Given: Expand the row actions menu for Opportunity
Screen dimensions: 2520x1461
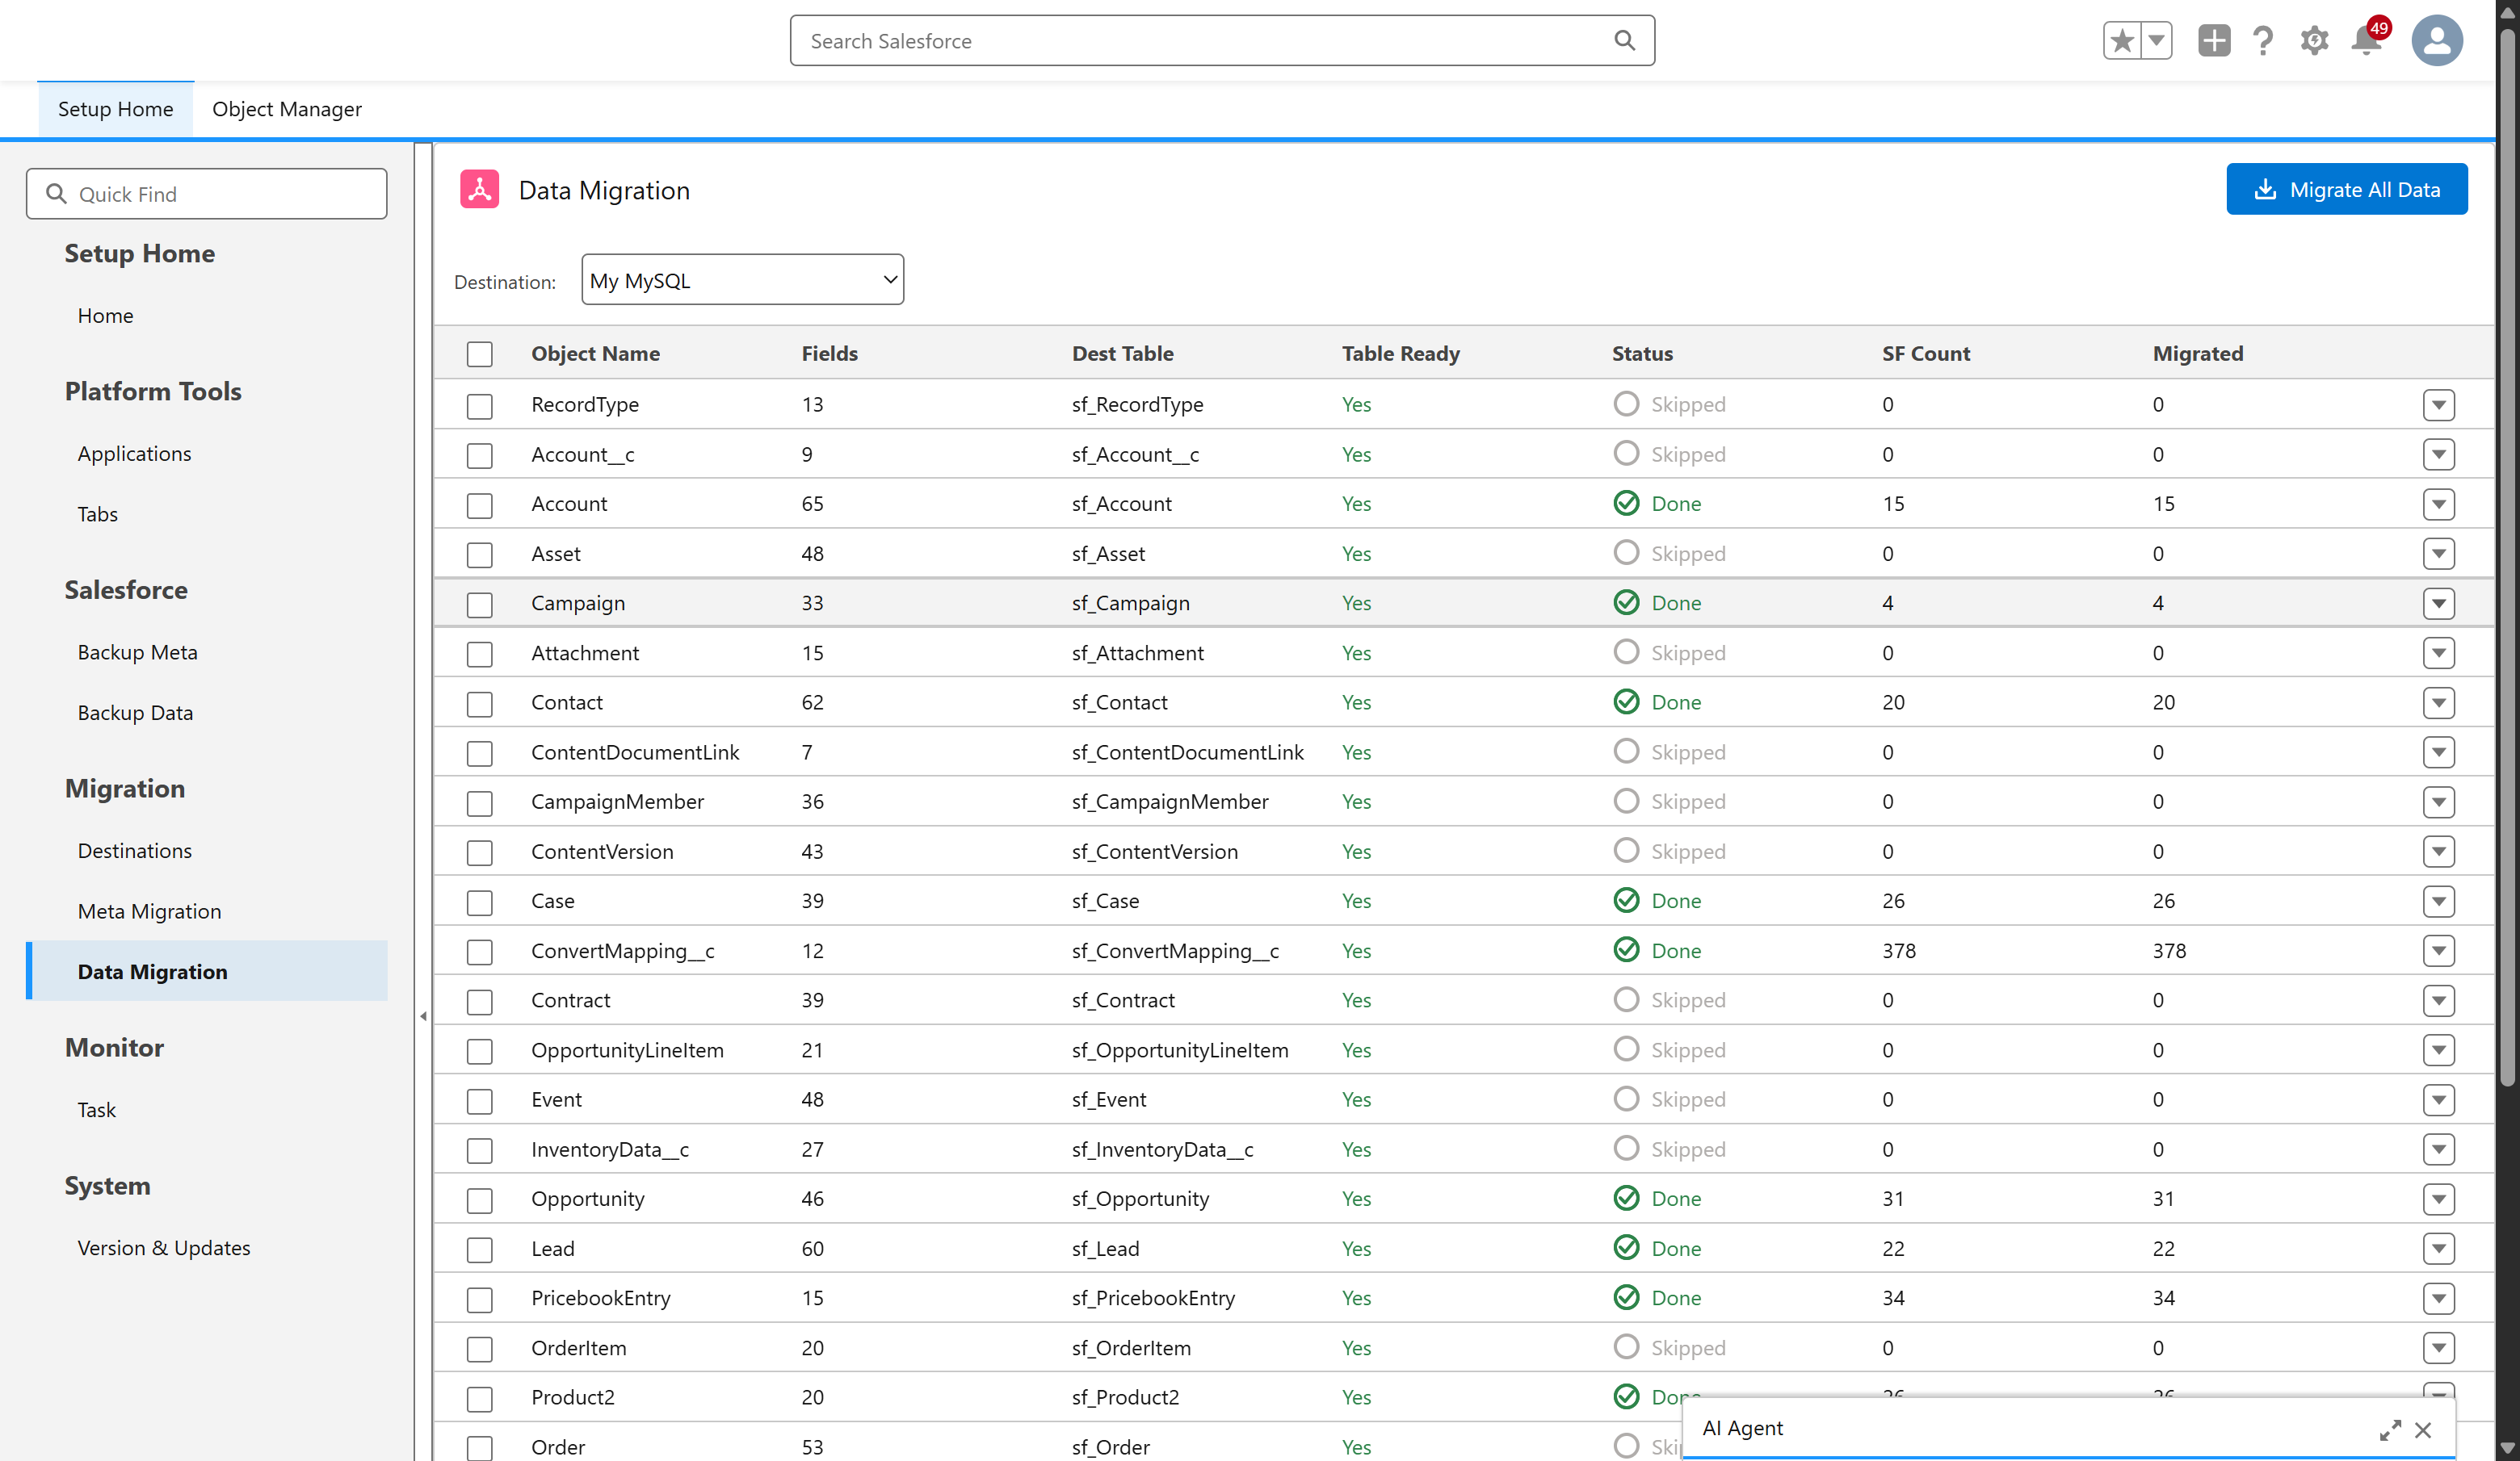Looking at the screenshot, I should coord(2439,1199).
